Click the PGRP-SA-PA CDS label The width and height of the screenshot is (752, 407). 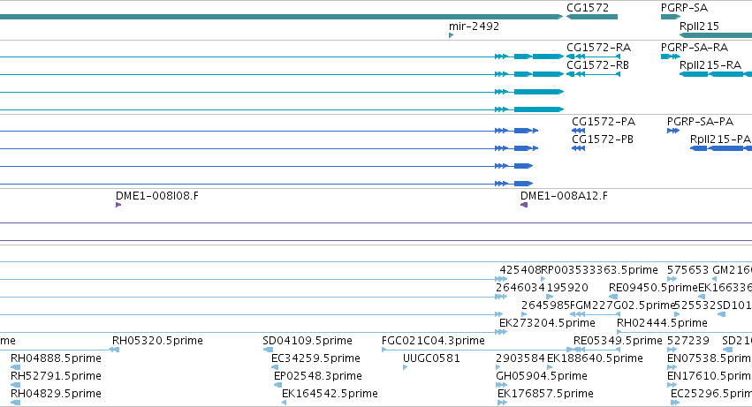tap(700, 122)
